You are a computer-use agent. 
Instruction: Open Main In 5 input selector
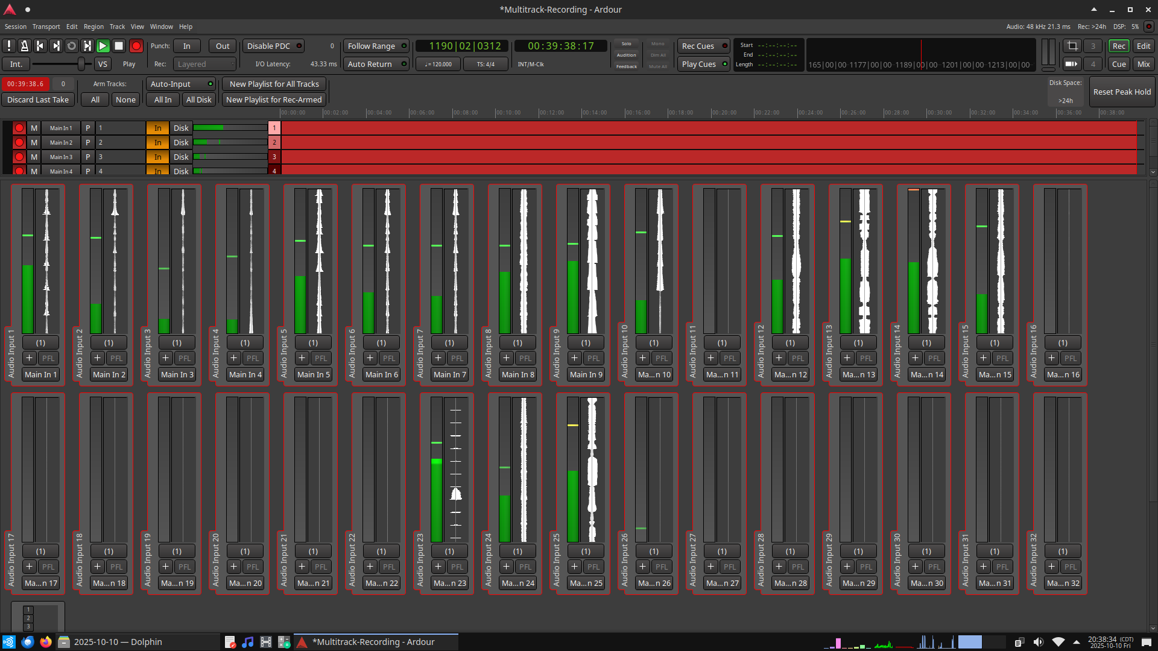313,374
